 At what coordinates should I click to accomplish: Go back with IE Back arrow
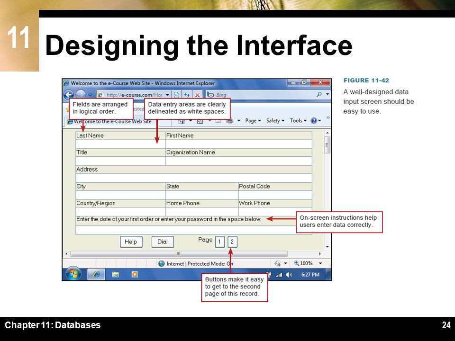pos(69,95)
